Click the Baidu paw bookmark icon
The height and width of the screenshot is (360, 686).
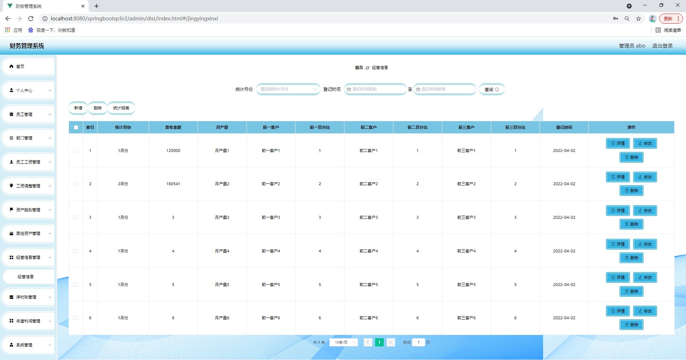(x=31, y=30)
